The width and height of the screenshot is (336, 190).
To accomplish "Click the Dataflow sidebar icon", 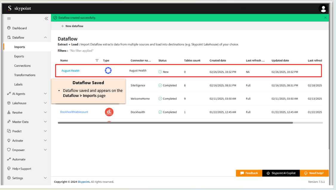I will 9,37.
